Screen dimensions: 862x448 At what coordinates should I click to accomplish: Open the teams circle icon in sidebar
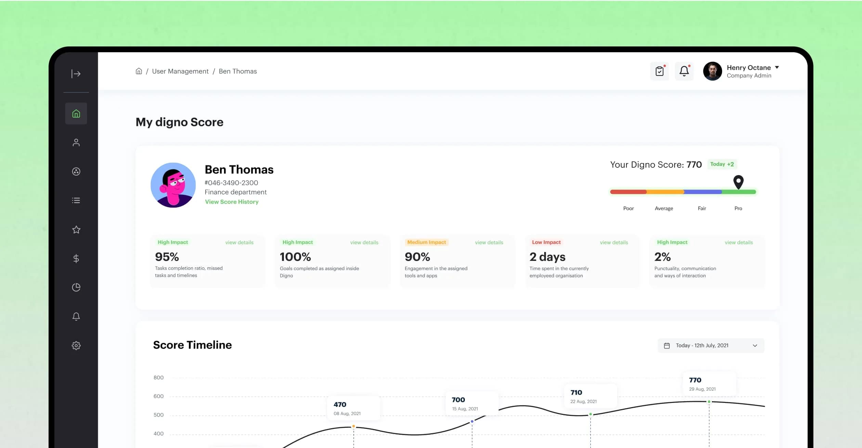pyautogui.click(x=76, y=171)
